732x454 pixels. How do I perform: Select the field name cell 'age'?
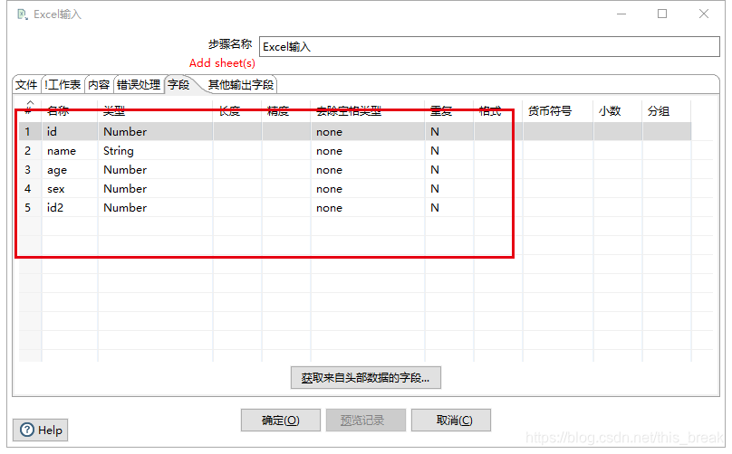70,170
